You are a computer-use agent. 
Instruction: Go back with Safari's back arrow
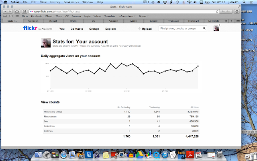(5, 12)
